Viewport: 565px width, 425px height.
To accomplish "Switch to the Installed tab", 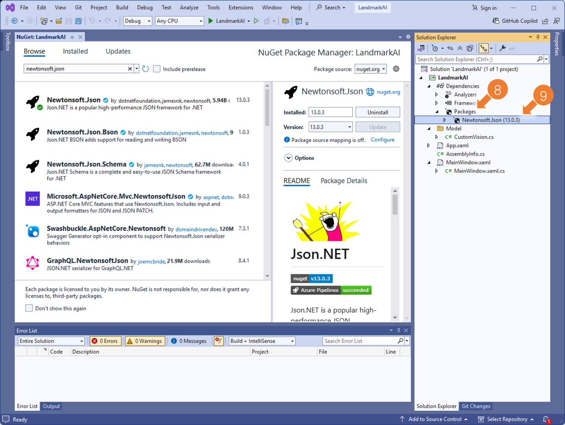I will point(75,51).
